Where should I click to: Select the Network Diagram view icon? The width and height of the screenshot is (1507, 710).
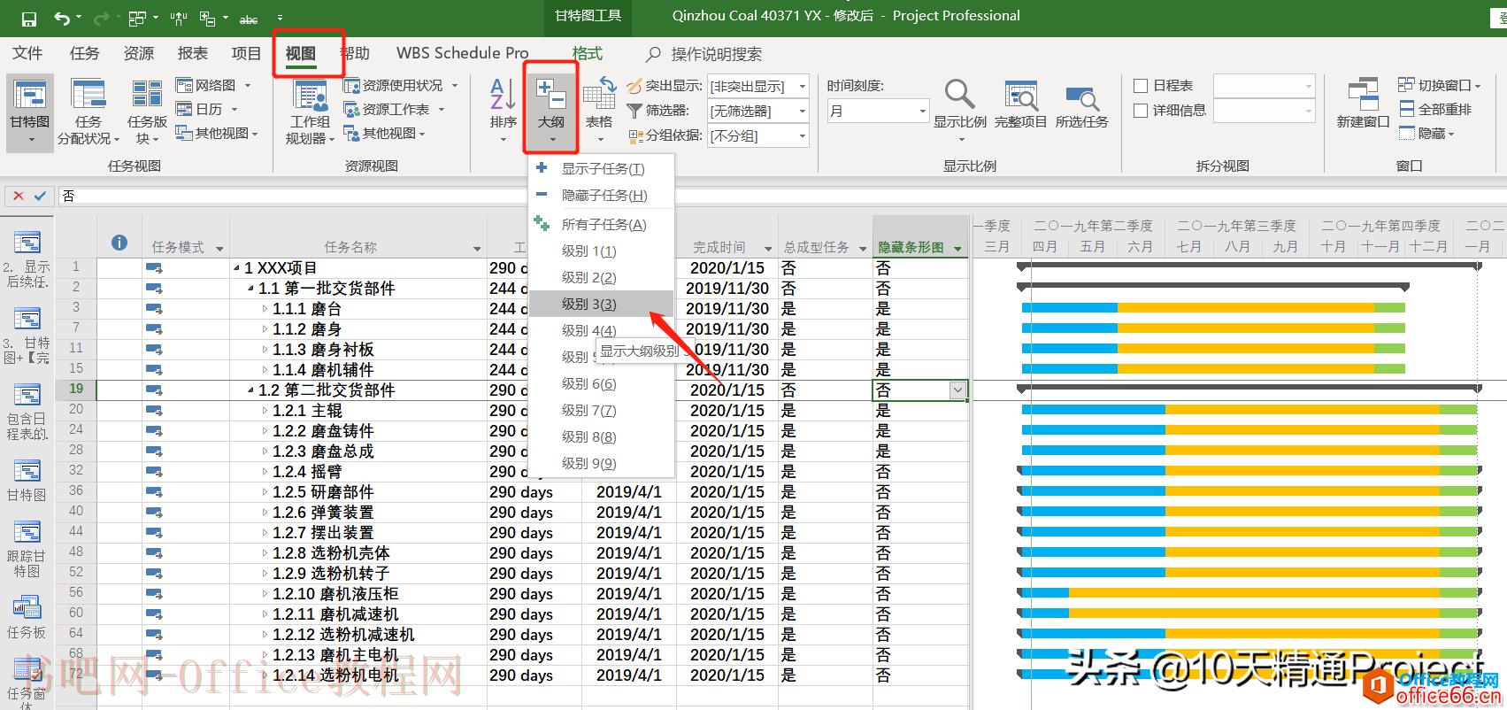pyautogui.click(x=184, y=86)
